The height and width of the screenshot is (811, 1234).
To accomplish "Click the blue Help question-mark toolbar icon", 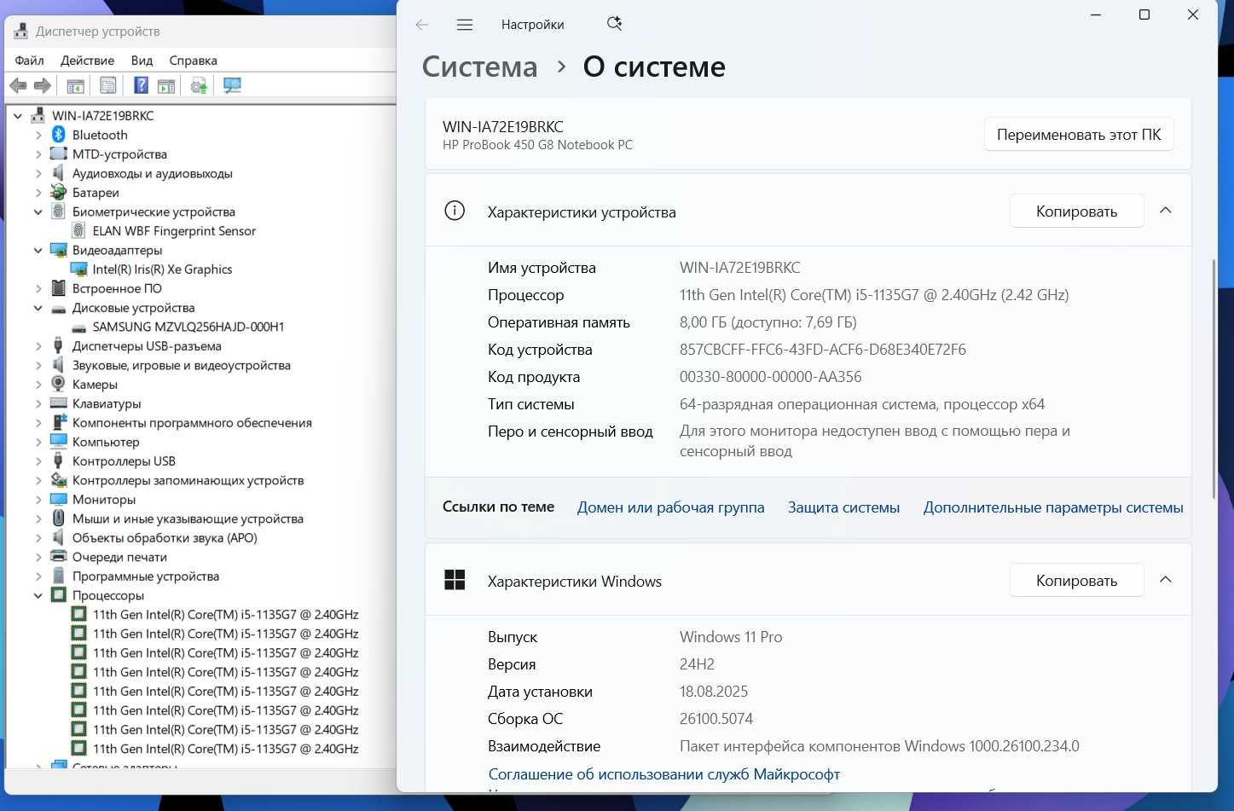I will pos(142,85).
